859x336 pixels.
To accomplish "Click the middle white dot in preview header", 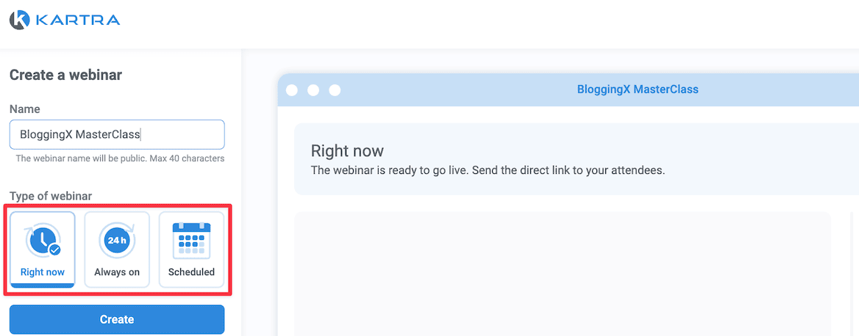I will [x=313, y=90].
